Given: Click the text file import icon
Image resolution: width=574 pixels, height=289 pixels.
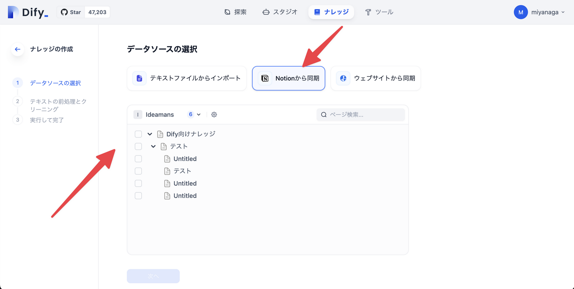Looking at the screenshot, I should point(140,78).
